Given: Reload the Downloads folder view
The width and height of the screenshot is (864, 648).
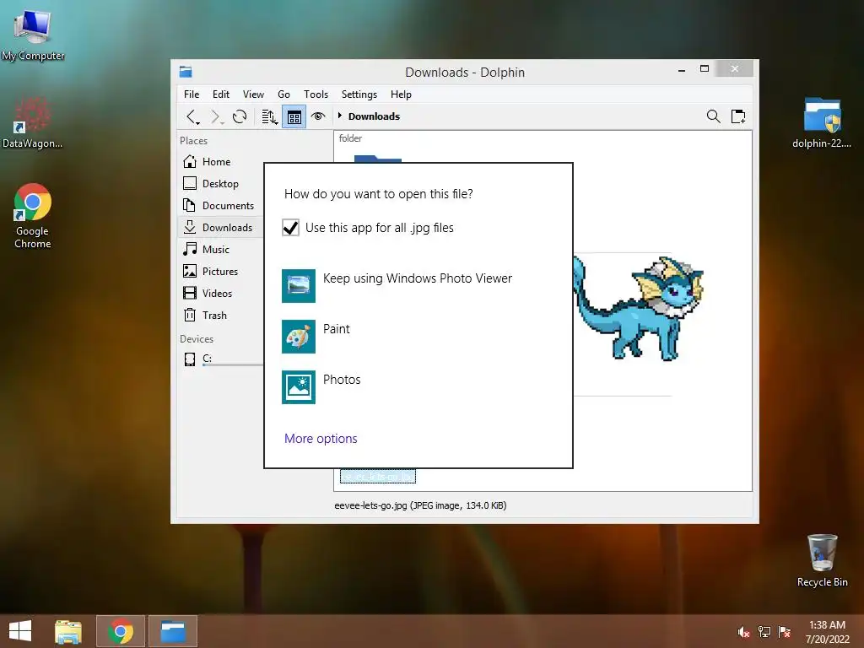Looking at the screenshot, I should pos(240,116).
